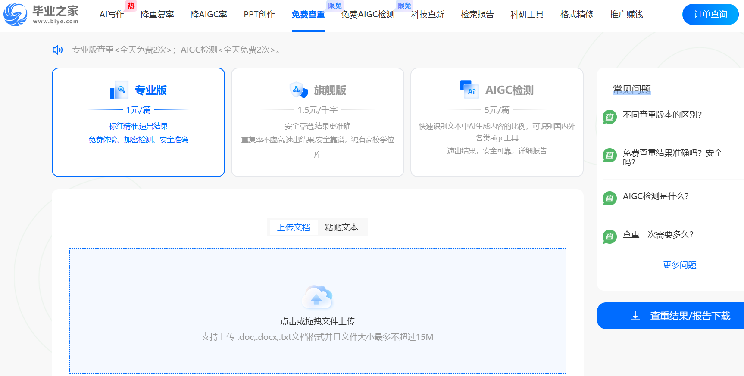744x376 pixels.
Task: Click the icon beside 免费查重结果准确吗
Action: click(610, 155)
